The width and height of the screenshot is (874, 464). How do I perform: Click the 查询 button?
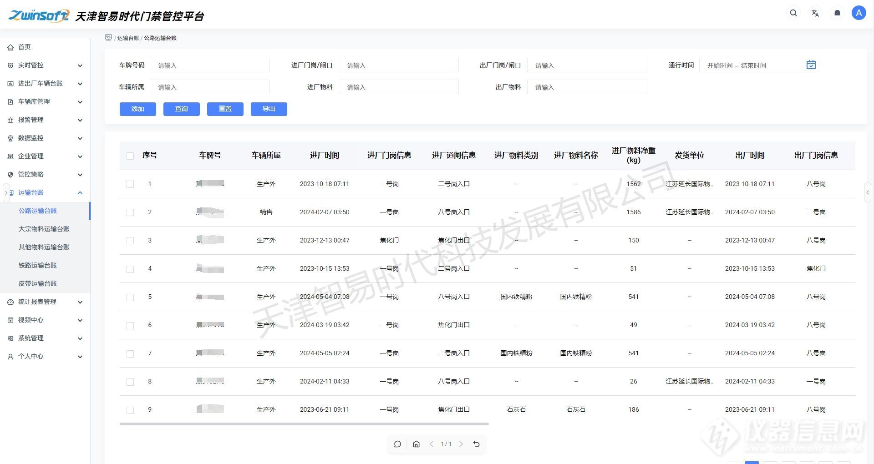[182, 109]
